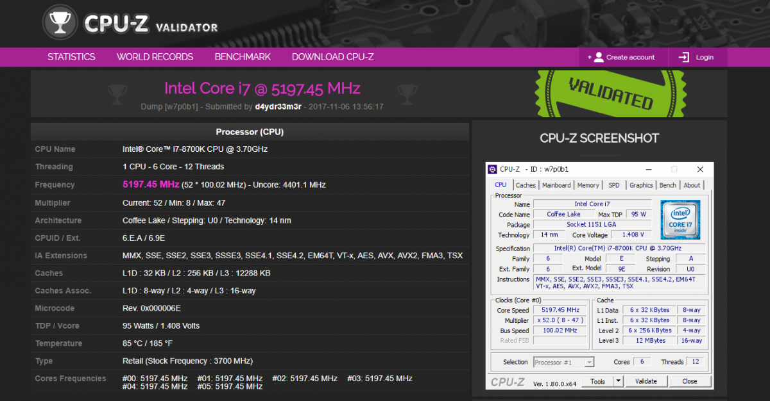Image resolution: width=770 pixels, height=401 pixels.
Task: Click the Level 2 6 x 256 KBytes field
Action: (650, 331)
